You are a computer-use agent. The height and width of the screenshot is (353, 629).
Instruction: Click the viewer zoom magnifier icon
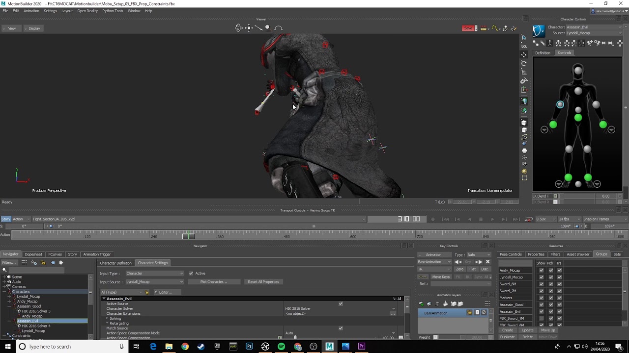(268, 28)
